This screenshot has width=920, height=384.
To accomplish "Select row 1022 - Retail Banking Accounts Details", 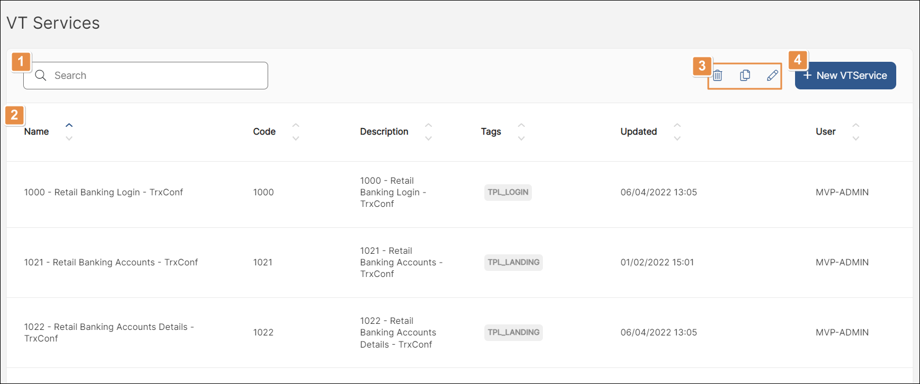I will [459, 333].
